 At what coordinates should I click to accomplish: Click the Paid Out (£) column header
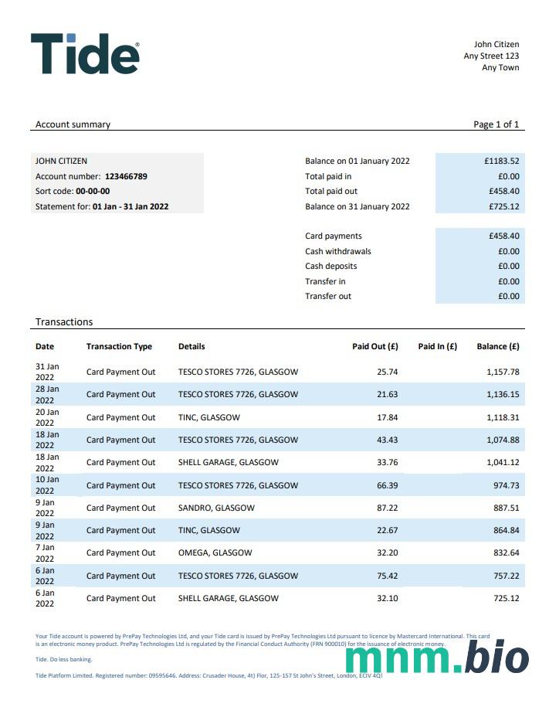click(374, 346)
